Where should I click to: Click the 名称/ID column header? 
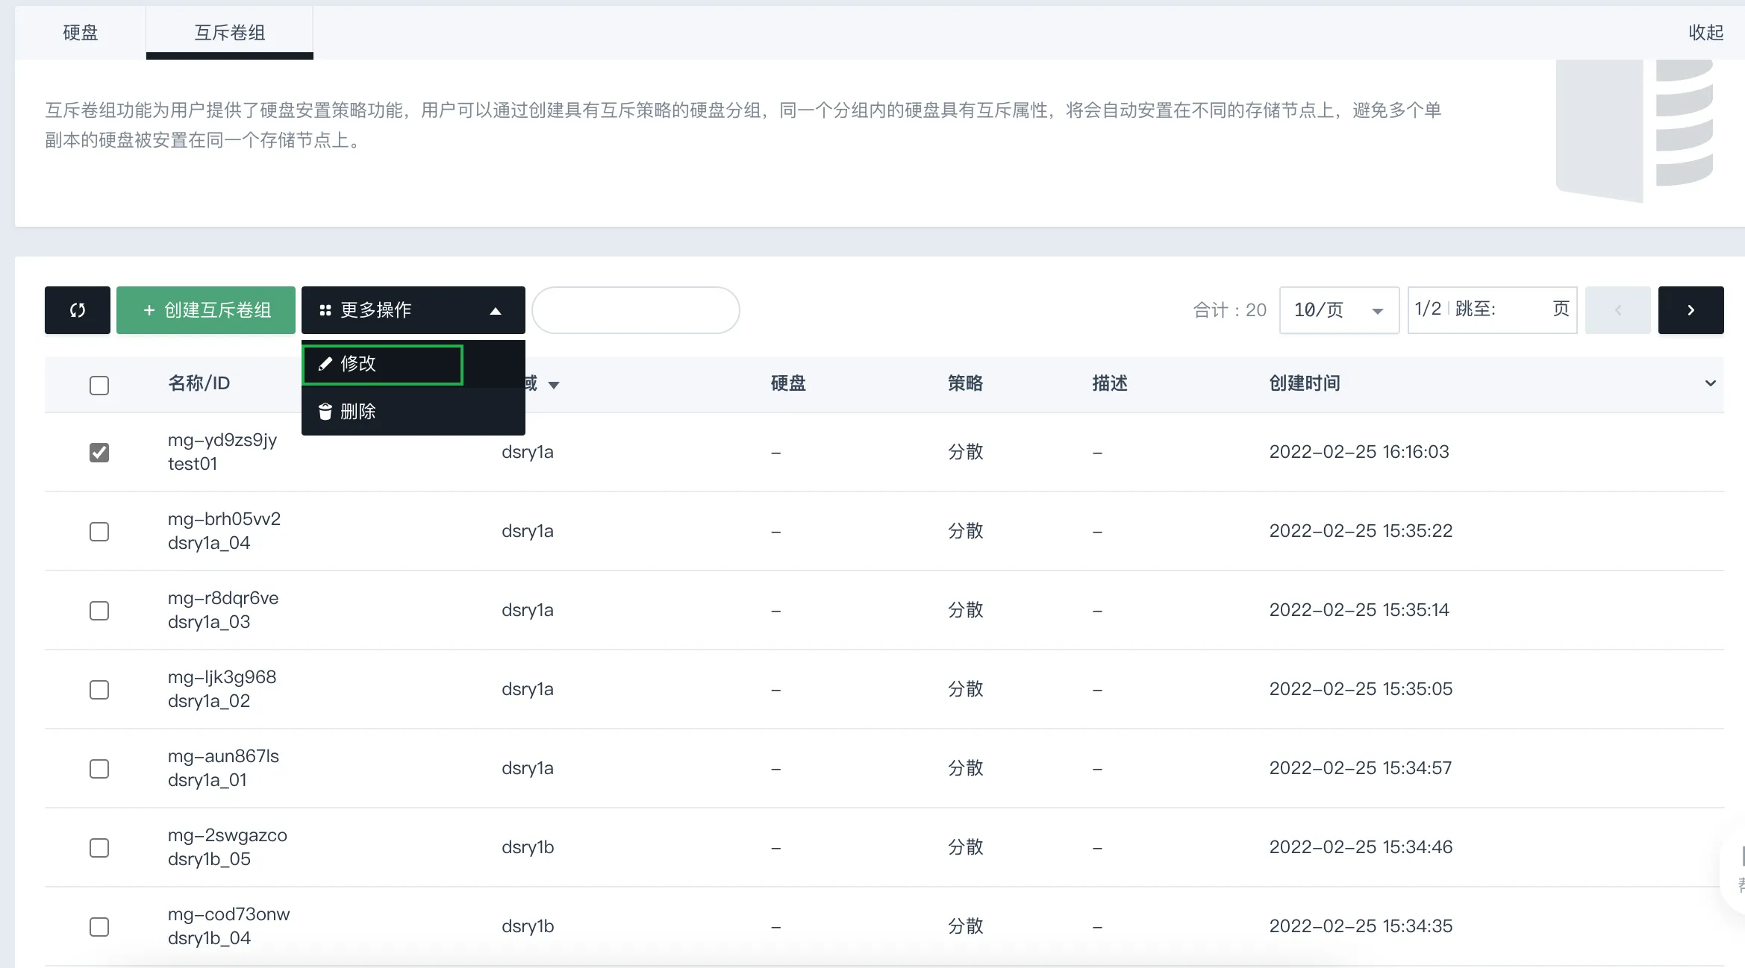(x=199, y=383)
